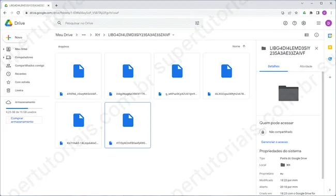Open Google Keep side panel icon

[330, 47]
